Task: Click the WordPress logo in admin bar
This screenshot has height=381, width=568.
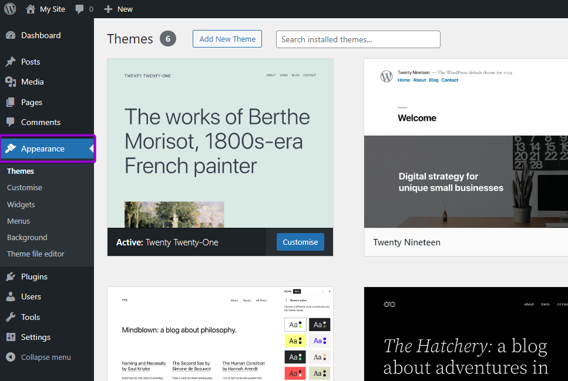Action: [x=10, y=9]
